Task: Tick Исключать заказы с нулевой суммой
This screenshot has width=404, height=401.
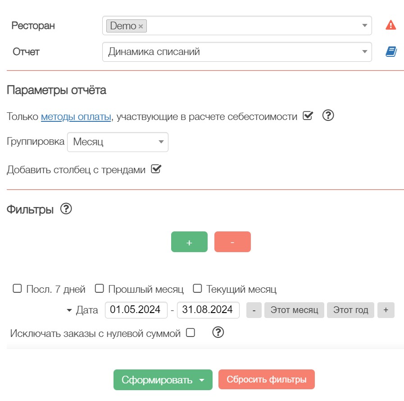Action: coord(191,333)
